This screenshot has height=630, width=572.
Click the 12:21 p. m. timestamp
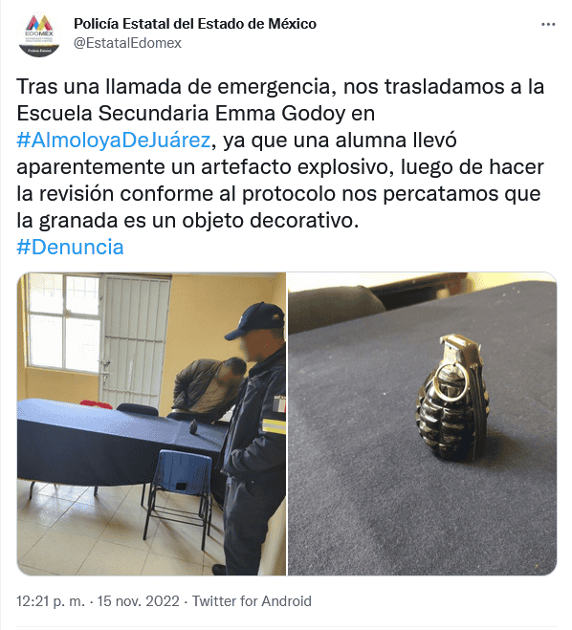51,601
